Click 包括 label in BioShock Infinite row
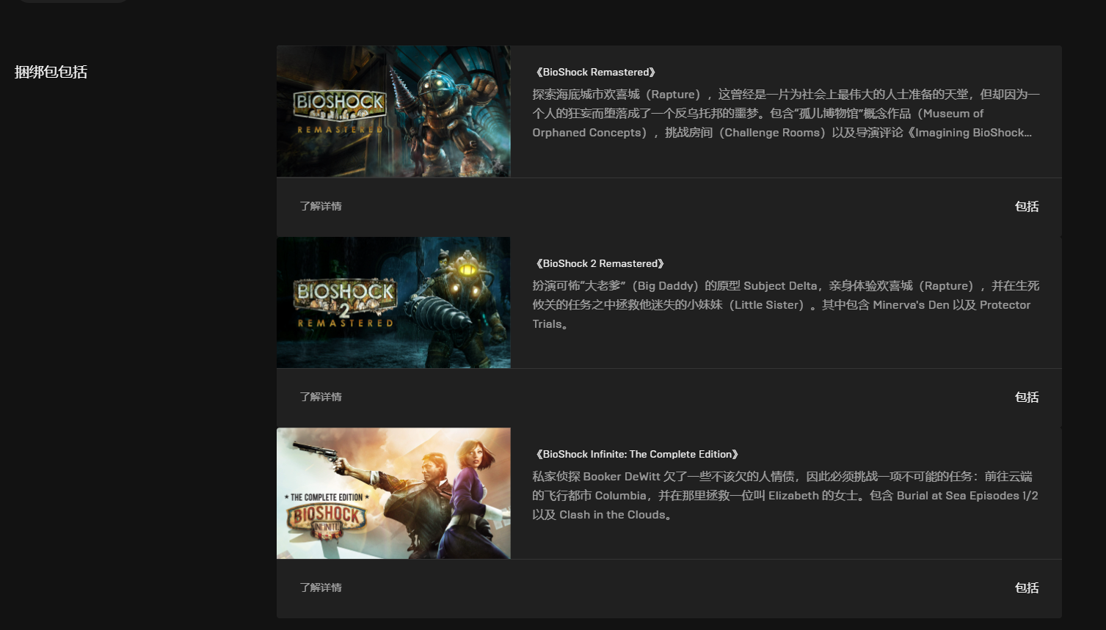1106x630 pixels. coord(1026,587)
